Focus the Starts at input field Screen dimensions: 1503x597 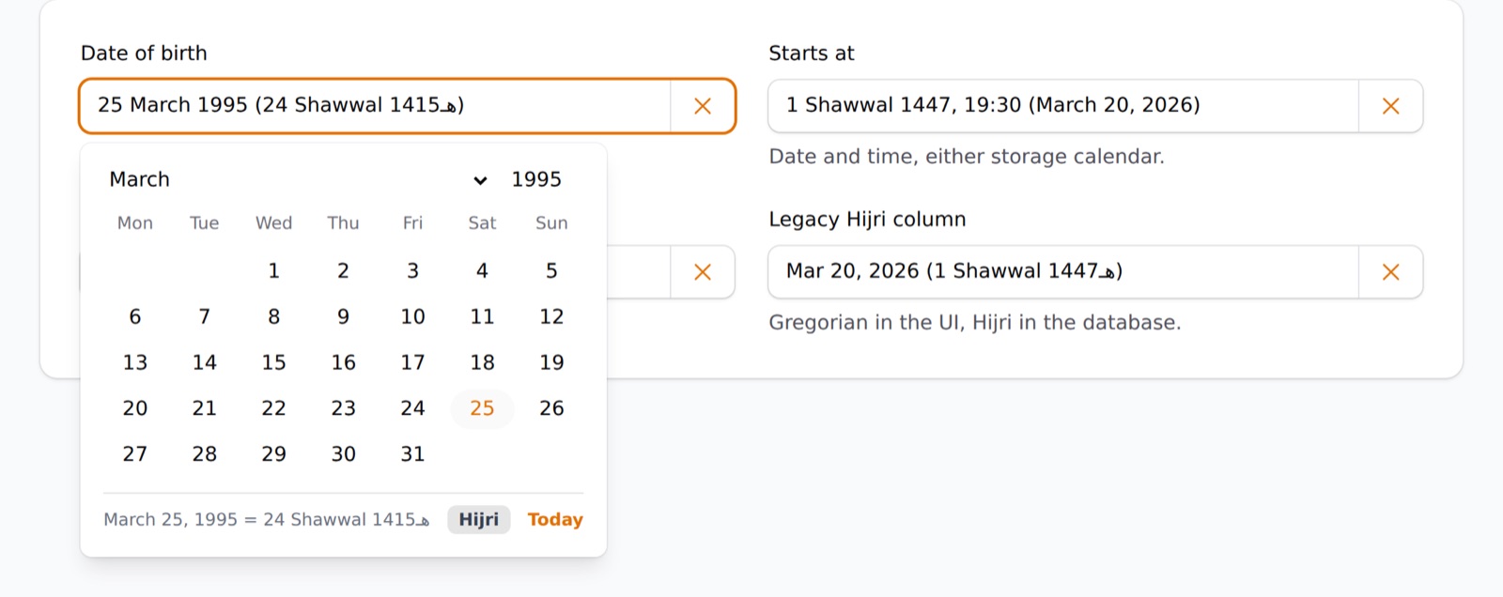[1063, 106]
